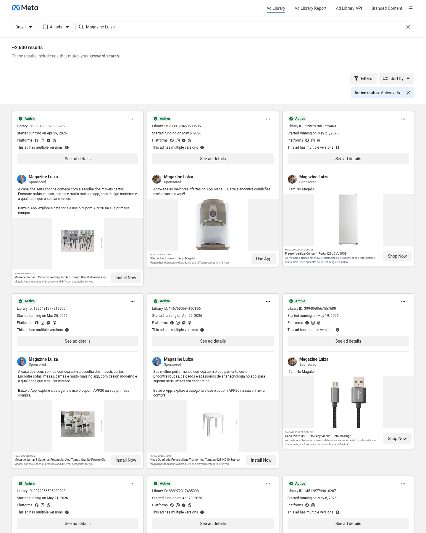Expand the Brazil country dropdown
This screenshot has height=533, width=426.
[x=24, y=27]
